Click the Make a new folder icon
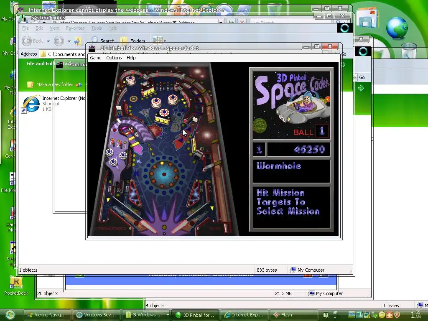 point(30,84)
